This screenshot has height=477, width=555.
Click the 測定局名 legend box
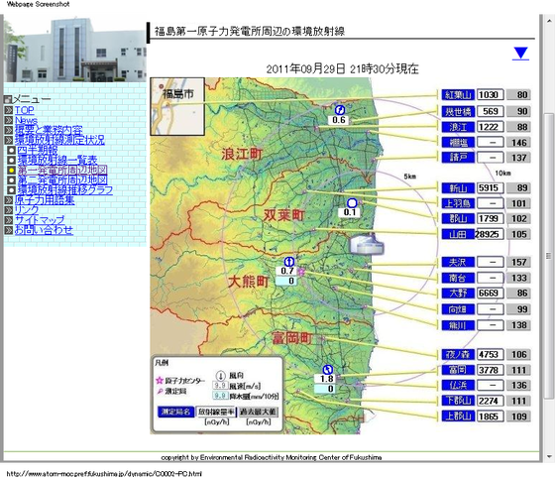click(176, 412)
